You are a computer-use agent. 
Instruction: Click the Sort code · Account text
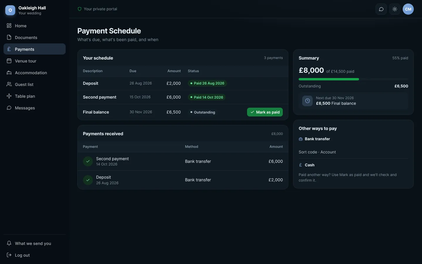coord(317,152)
